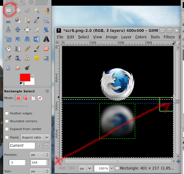The width and height of the screenshot is (184, 174).
Task: Set selection mode to Subtract
Action: [x=33, y=98]
